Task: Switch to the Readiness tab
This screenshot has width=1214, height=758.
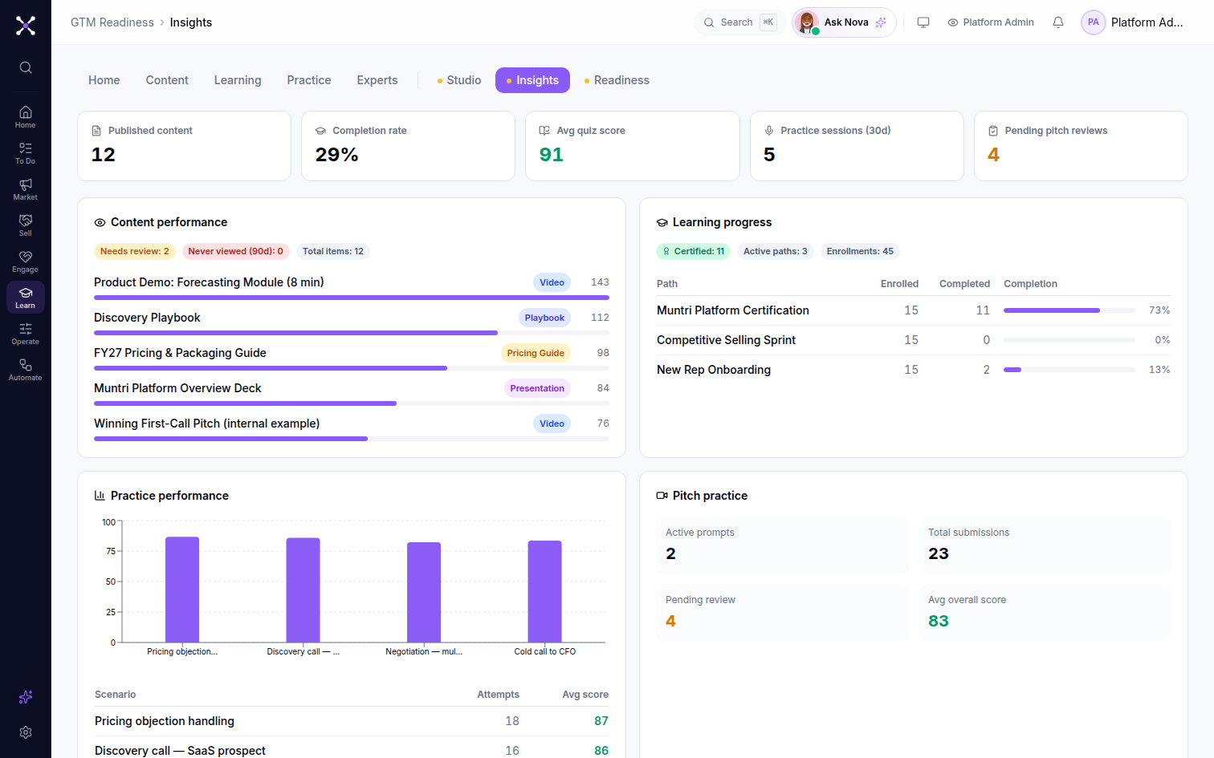Action: tap(617, 80)
